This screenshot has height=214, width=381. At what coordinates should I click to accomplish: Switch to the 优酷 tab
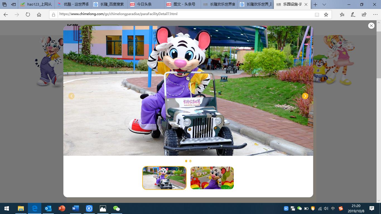(x=73, y=4)
